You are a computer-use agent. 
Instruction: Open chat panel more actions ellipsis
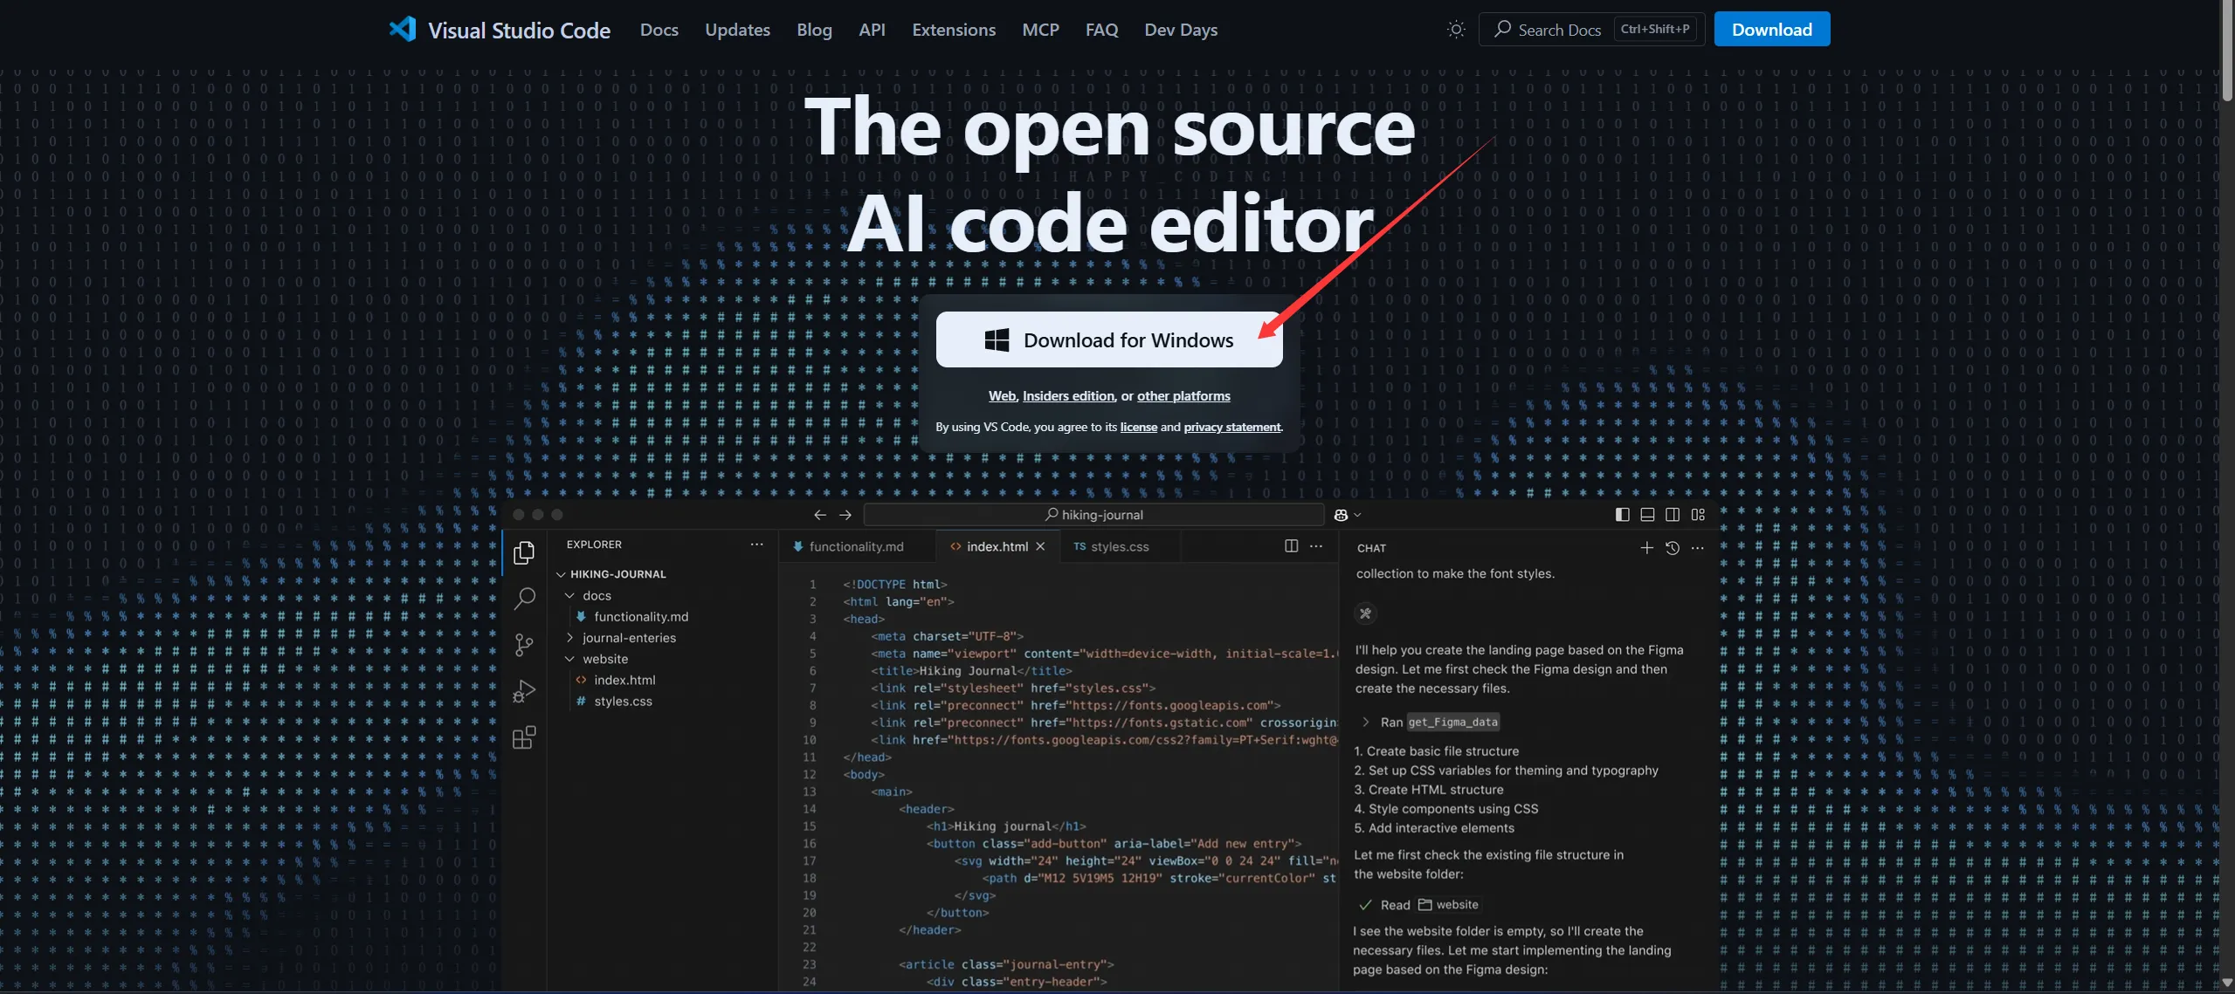click(1697, 548)
